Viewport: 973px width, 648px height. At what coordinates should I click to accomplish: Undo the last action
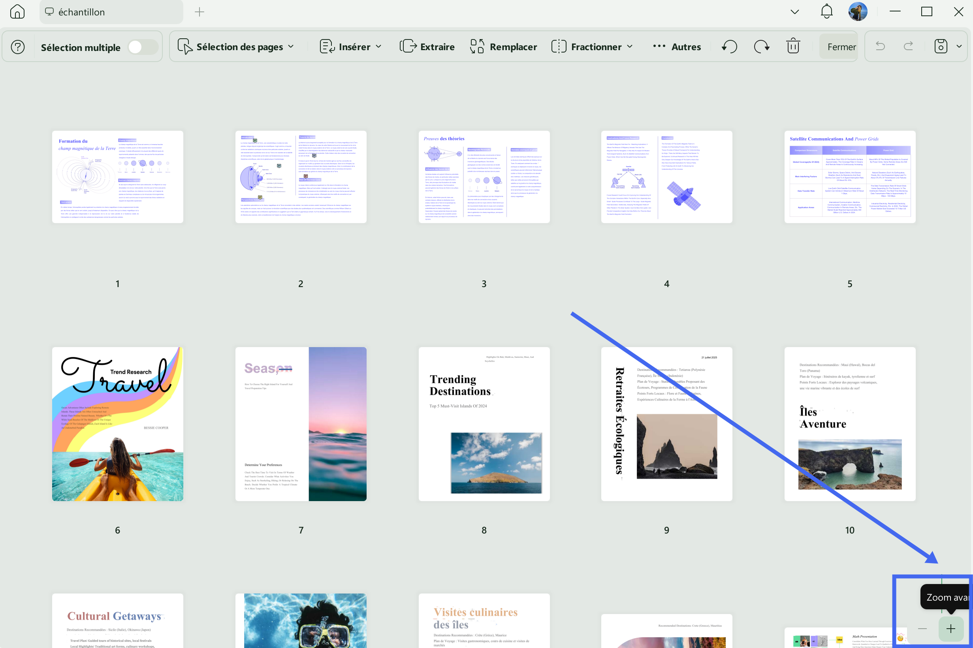pos(880,46)
